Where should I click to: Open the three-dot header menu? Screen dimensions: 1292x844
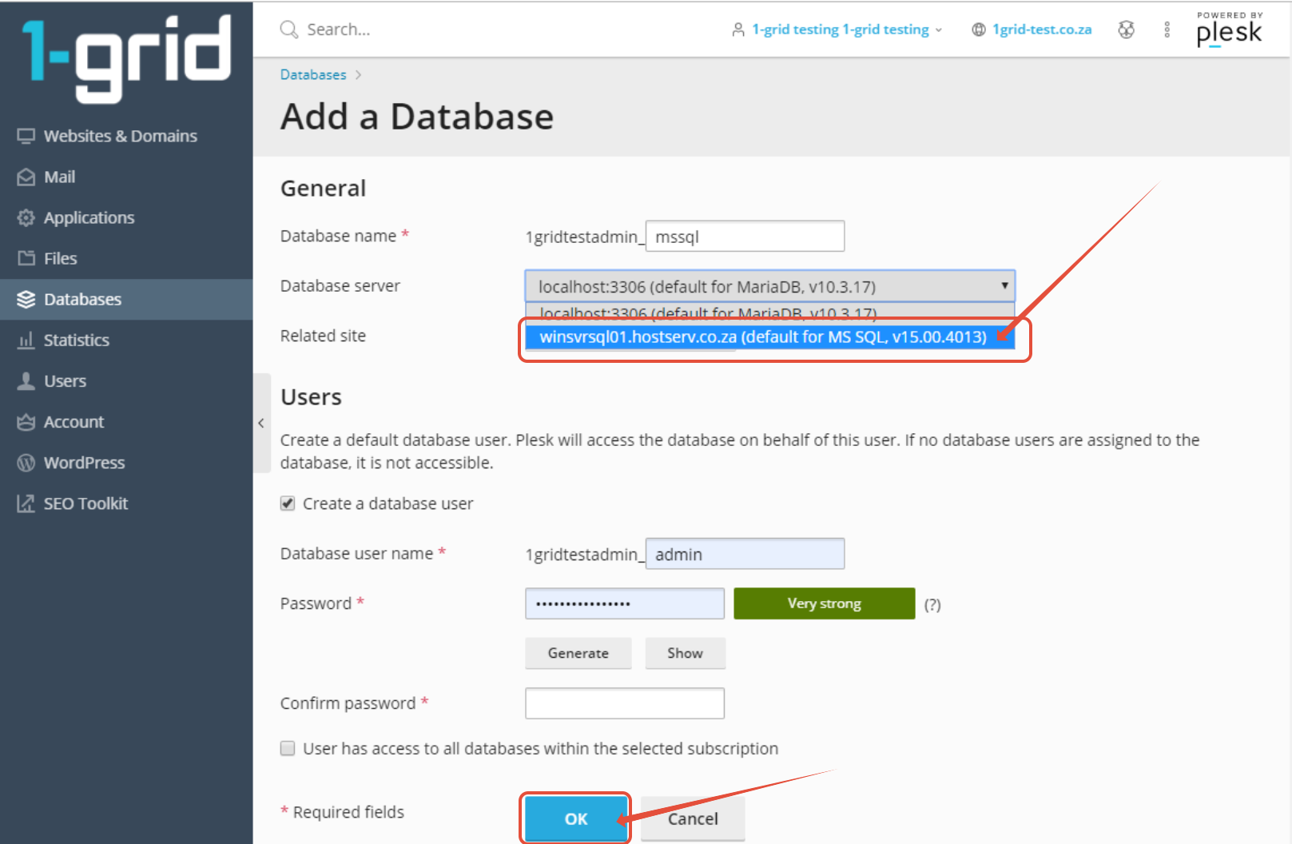coord(1167,30)
